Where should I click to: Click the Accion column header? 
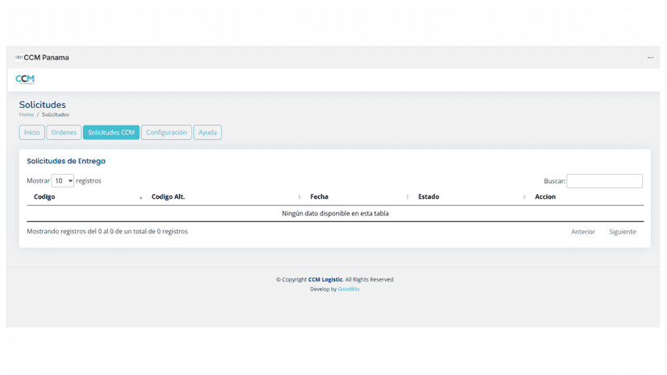tap(586, 197)
